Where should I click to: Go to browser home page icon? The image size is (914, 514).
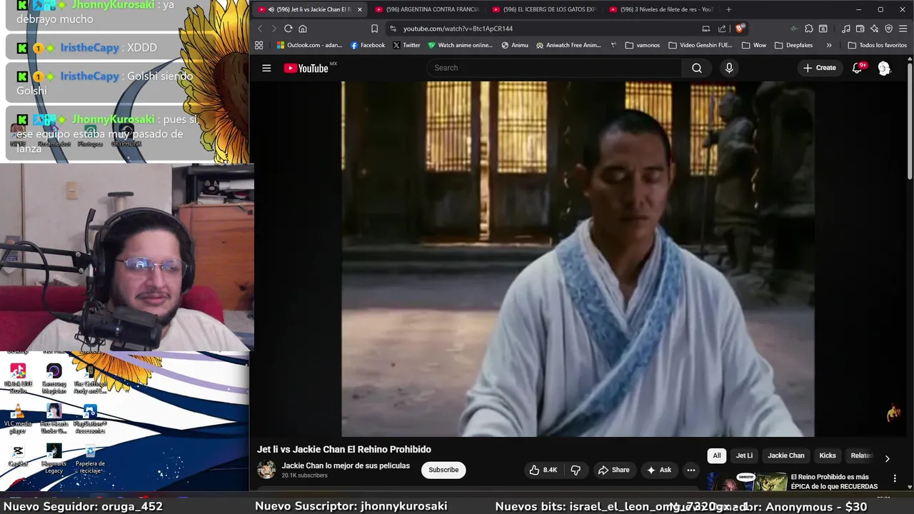[303, 29]
